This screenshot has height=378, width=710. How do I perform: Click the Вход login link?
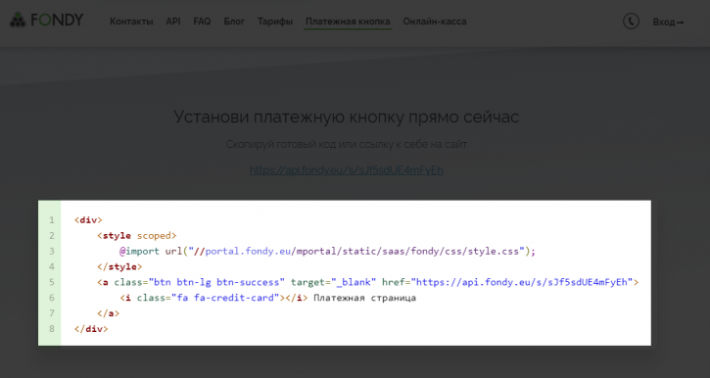pyautogui.click(x=668, y=23)
